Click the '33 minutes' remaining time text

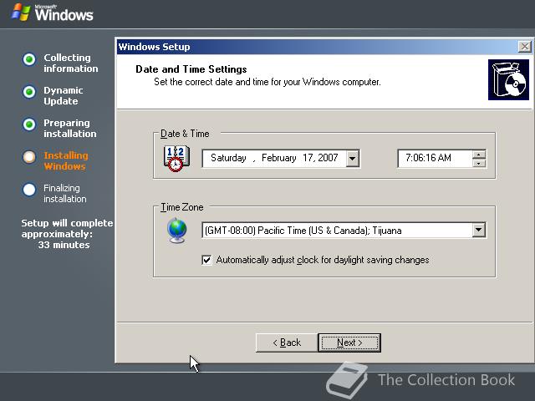point(64,245)
